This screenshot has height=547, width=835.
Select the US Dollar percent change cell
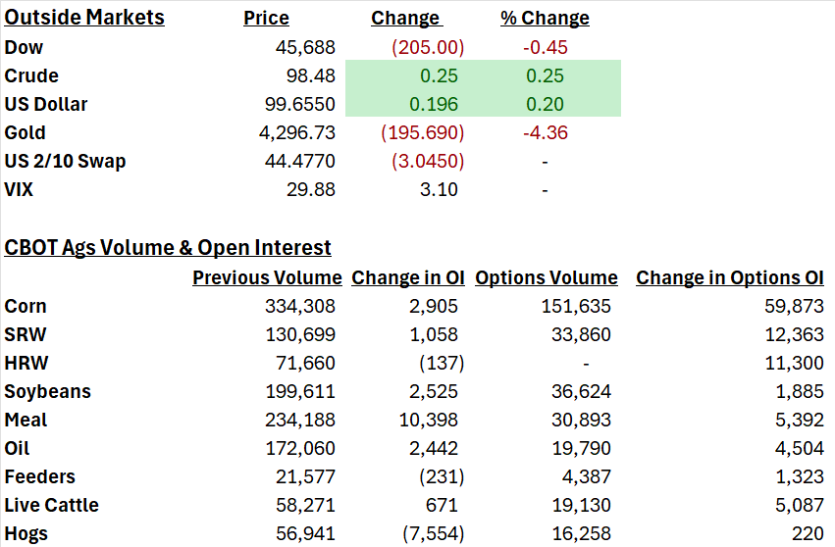point(545,104)
